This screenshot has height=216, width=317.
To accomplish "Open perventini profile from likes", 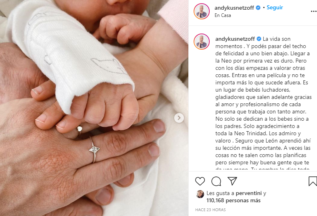I will 249,193.
